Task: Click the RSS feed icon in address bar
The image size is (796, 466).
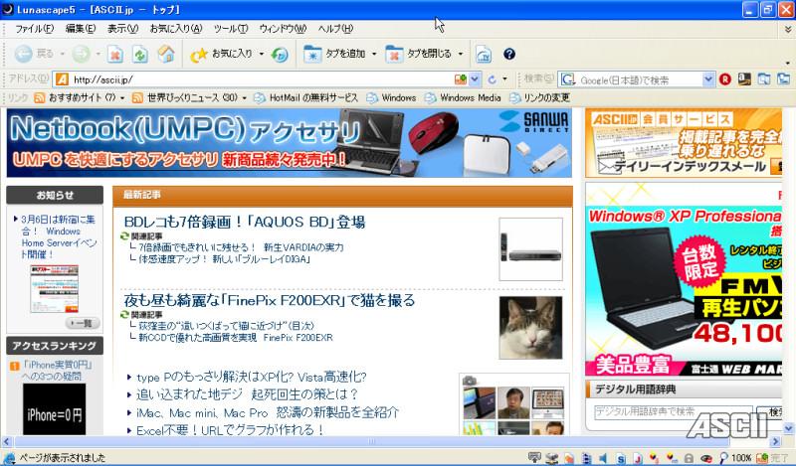Action: (461, 79)
